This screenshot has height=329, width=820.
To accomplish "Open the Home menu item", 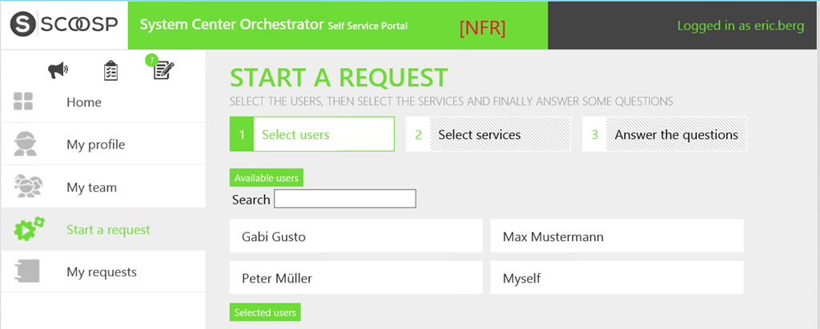I will tap(84, 102).
